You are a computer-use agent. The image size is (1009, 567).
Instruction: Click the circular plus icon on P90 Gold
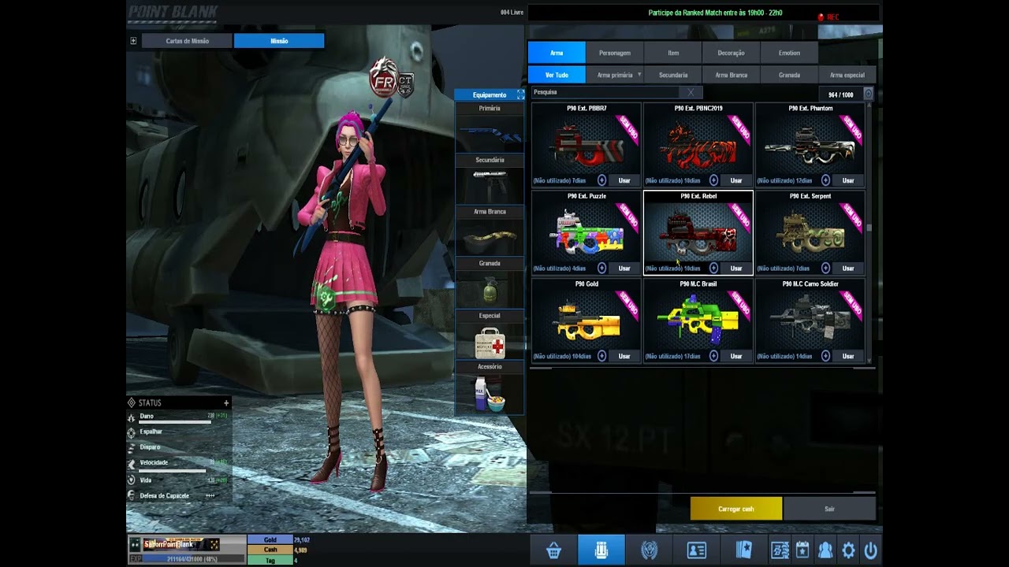point(602,356)
